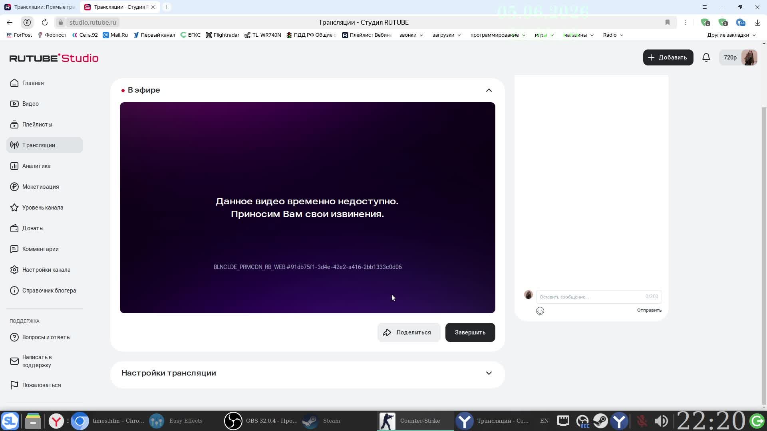Open the Flightradar bookmark
The image size is (767, 431).
[x=223, y=35]
